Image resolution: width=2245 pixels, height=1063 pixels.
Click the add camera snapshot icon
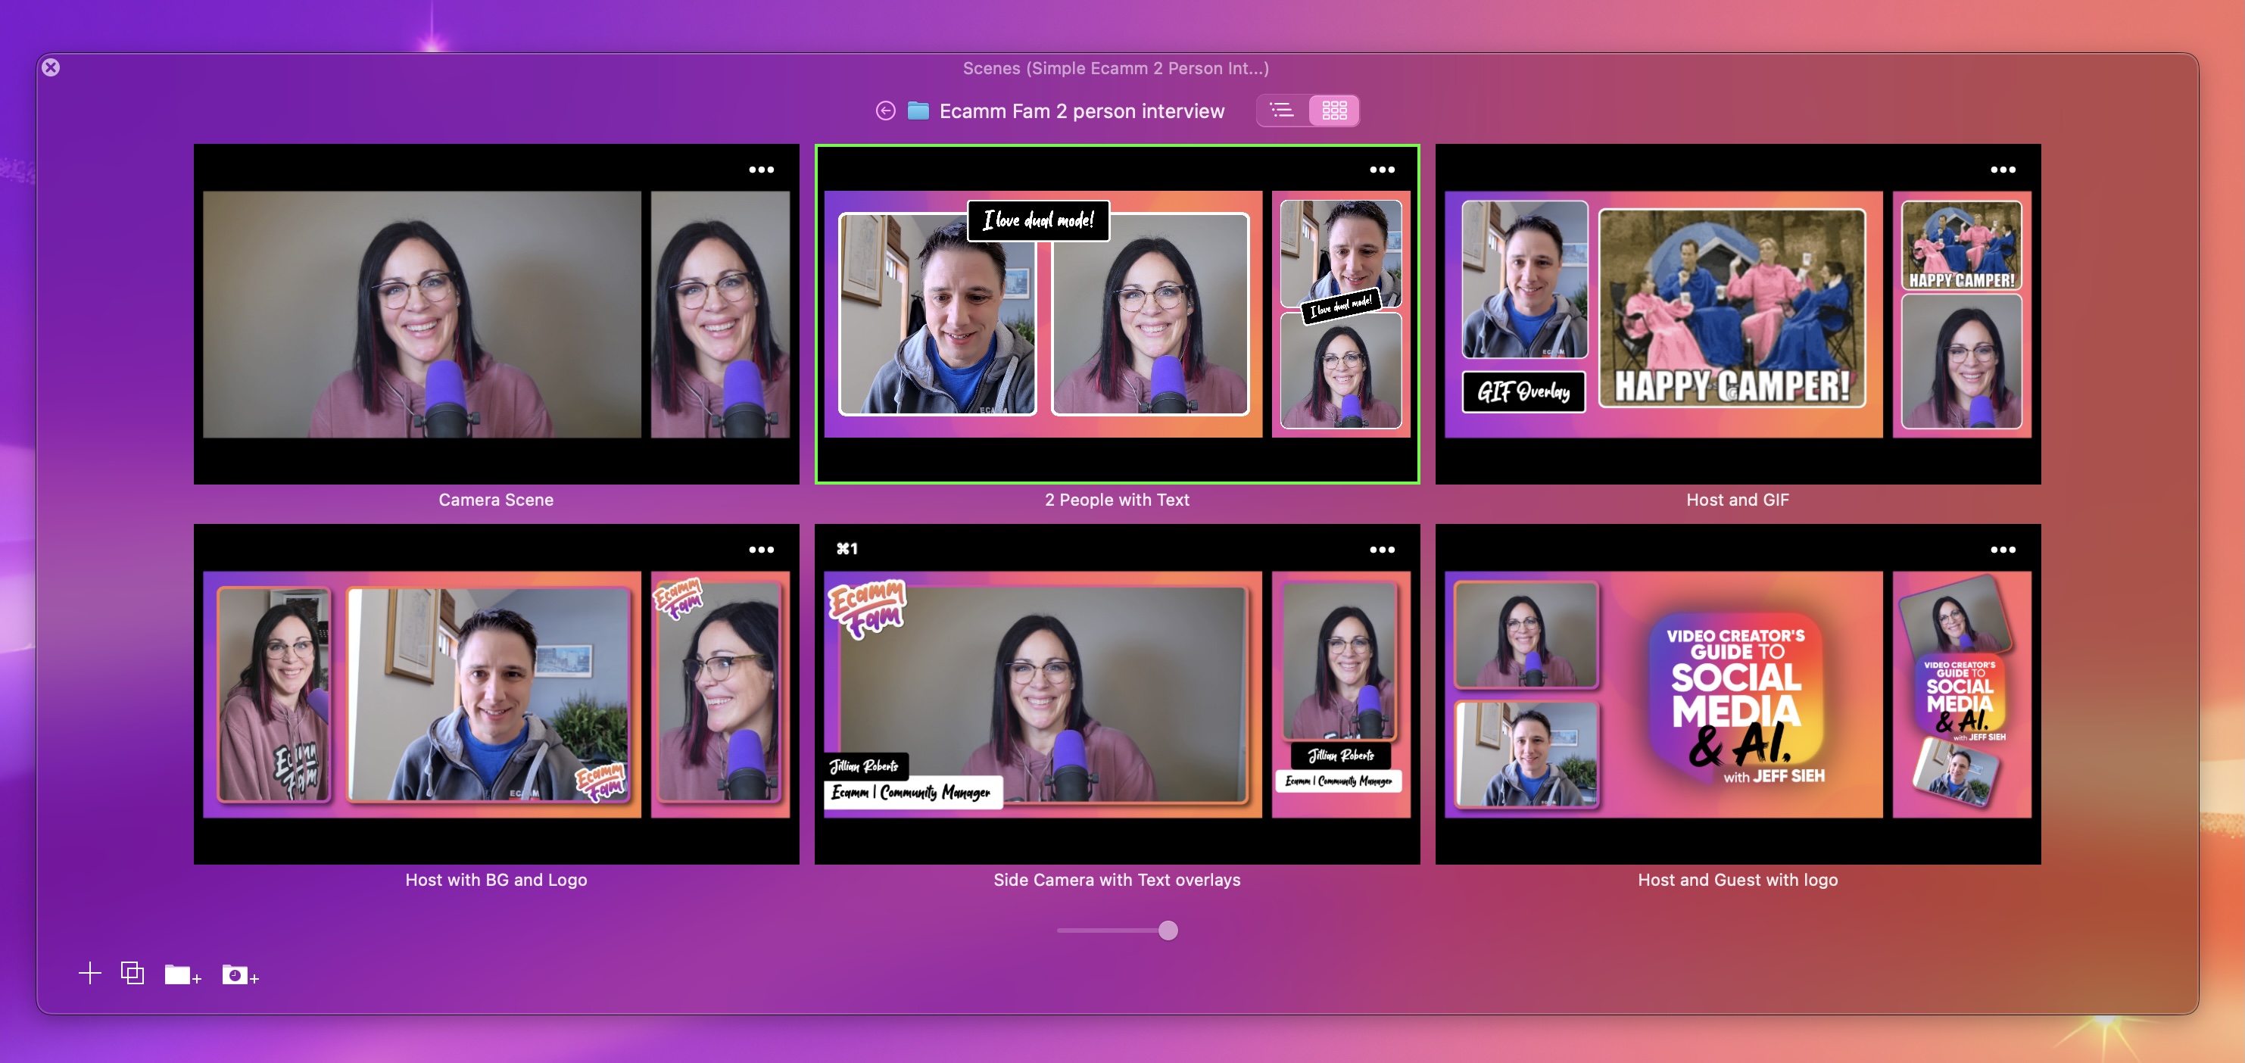(239, 974)
